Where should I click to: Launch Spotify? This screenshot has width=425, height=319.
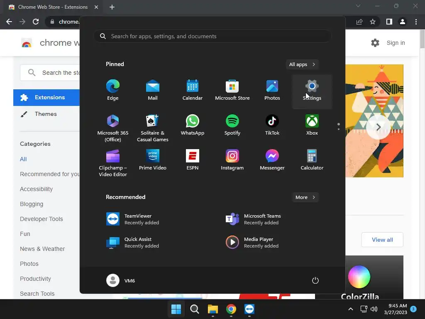click(232, 125)
